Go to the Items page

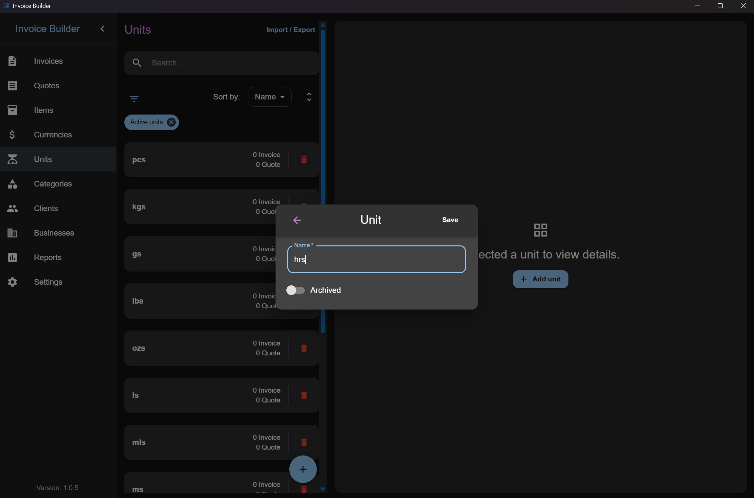point(58,110)
